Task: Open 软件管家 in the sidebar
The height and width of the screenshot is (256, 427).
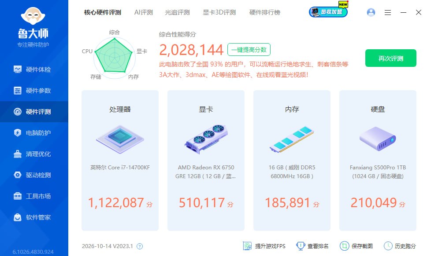Action: [34, 217]
